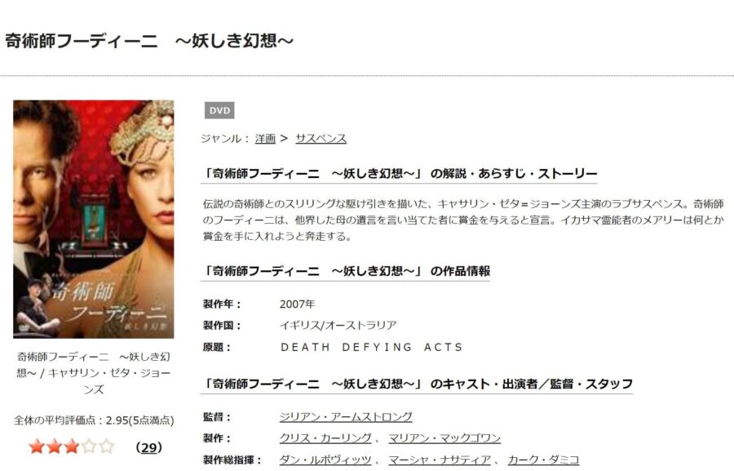Viewport: 734px width, 471px height.
Task: Open director ジリアン・アームストロング link
Action: coord(346,416)
